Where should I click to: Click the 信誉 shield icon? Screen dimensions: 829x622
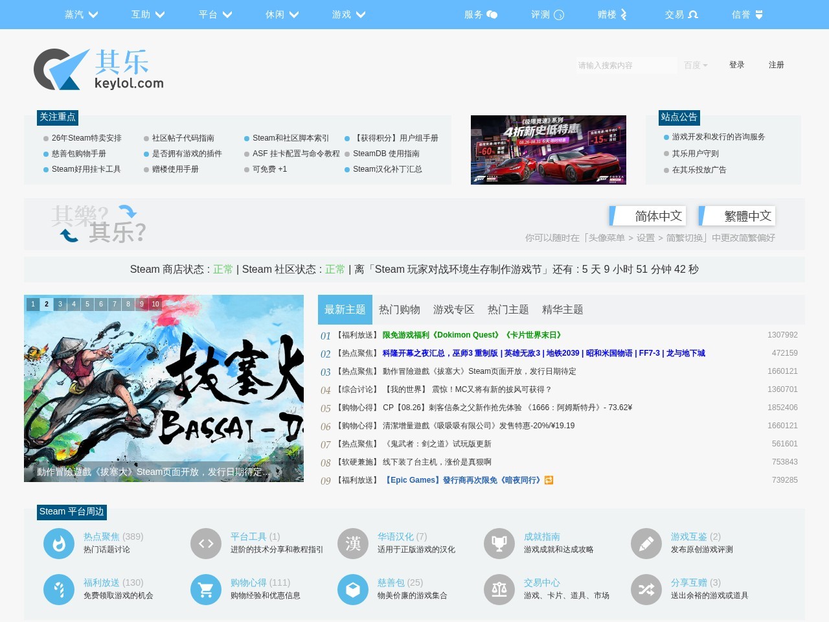point(759,14)
